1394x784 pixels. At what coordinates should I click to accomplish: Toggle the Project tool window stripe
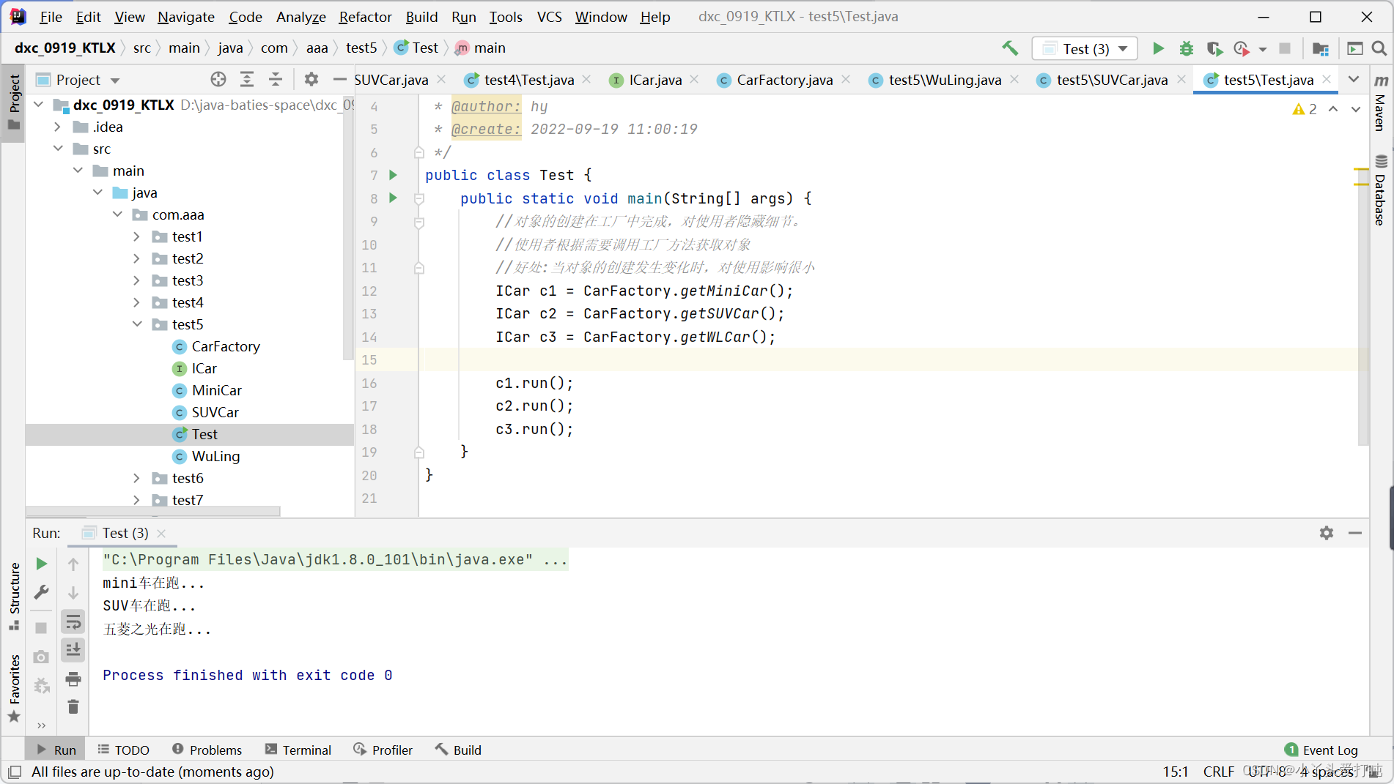(14, 102)
